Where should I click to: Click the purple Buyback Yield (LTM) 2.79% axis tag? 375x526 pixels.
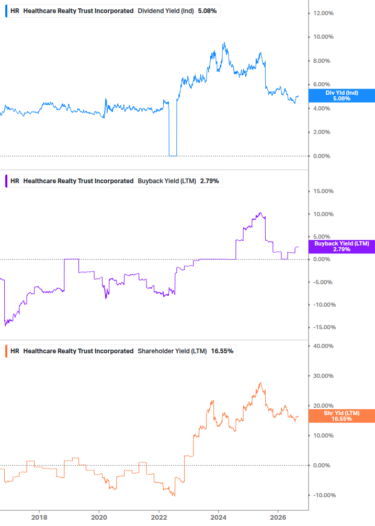[342, 247]
